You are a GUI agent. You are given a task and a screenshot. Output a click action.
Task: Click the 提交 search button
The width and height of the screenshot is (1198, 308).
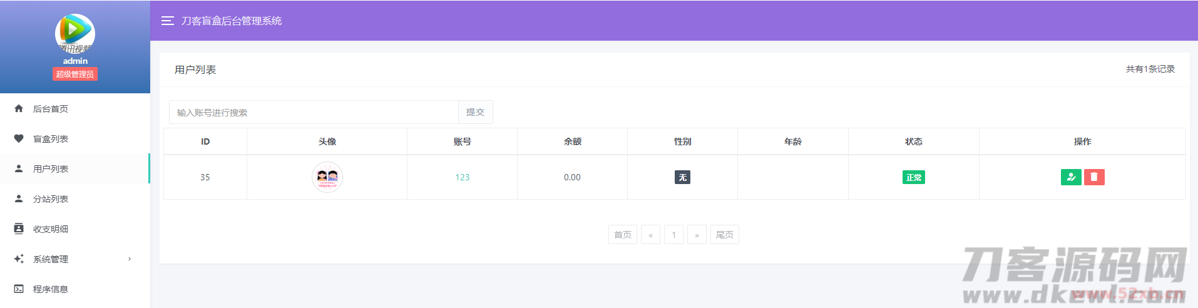(x=475, y=112)
